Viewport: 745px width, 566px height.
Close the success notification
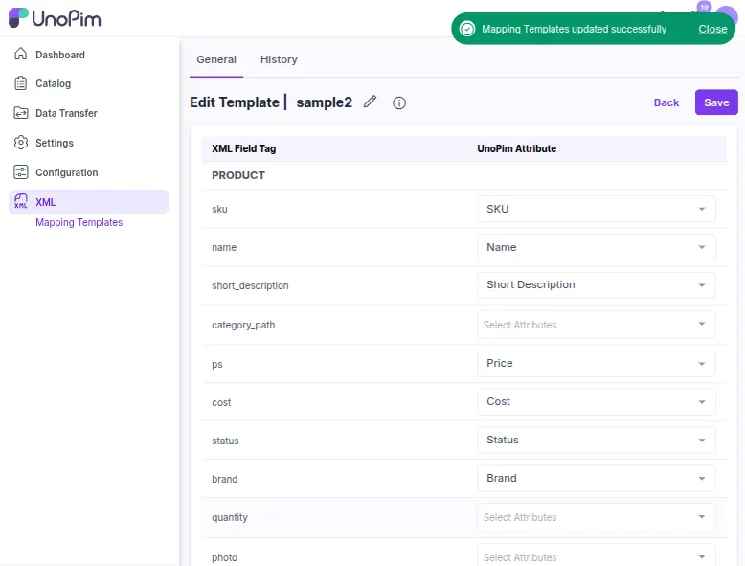(712, 29)
